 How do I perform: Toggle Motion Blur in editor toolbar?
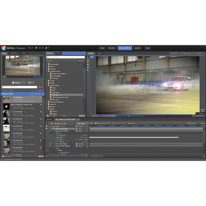pyautogui.click(x=131, y=123)
